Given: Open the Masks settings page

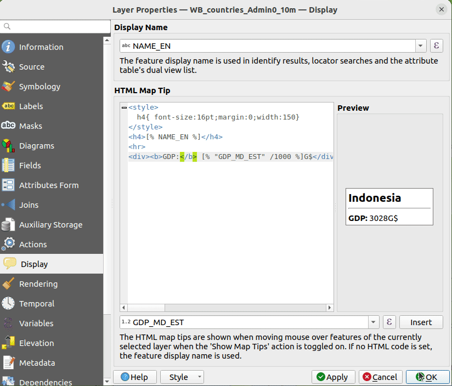Looking at the screenshot, I should click(34, 126).
